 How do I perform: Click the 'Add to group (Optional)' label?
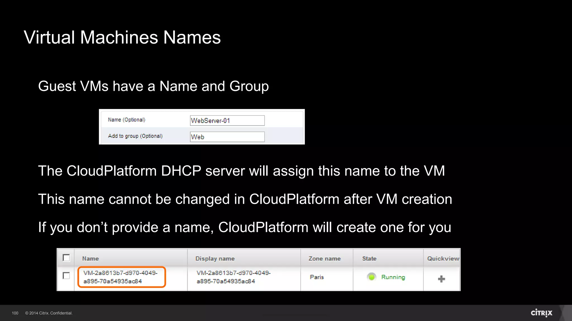click(135, 136)
